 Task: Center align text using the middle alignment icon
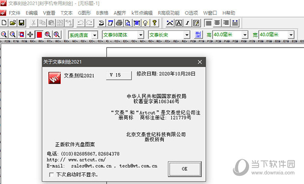point(217,23)
